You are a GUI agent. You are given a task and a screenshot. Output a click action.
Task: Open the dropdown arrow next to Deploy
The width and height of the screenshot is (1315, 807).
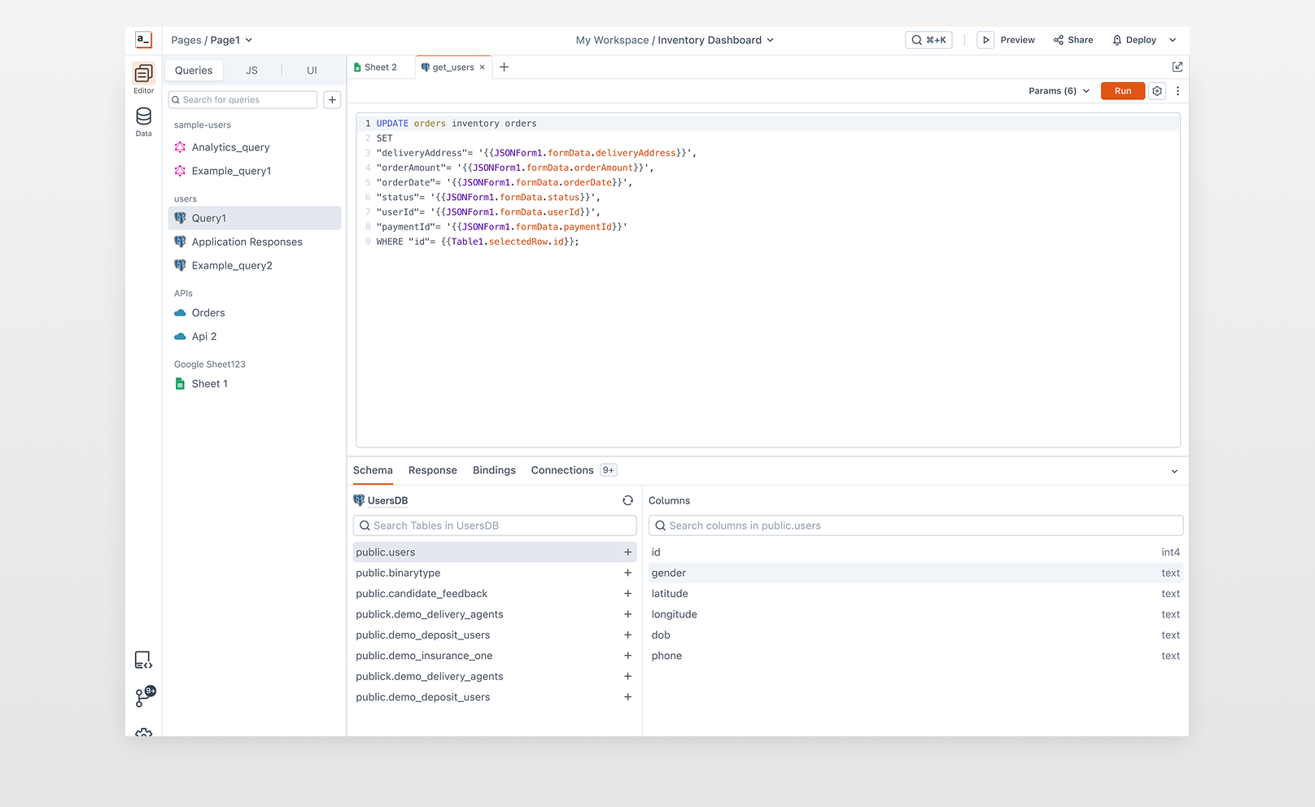(1173, 40)
